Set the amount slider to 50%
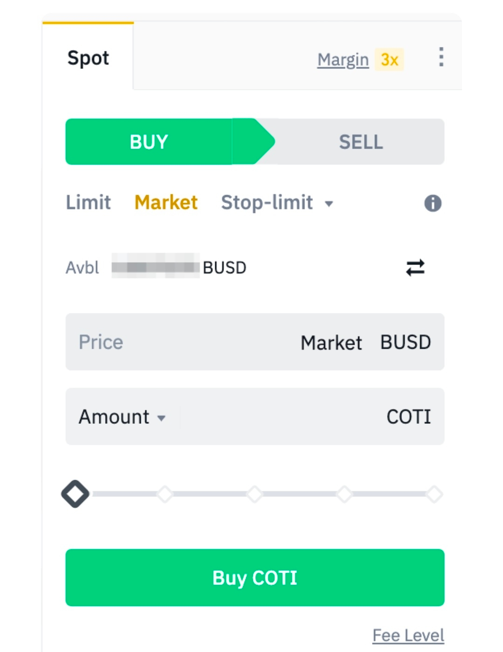This screenshot has width=503, height=652. 255,494
